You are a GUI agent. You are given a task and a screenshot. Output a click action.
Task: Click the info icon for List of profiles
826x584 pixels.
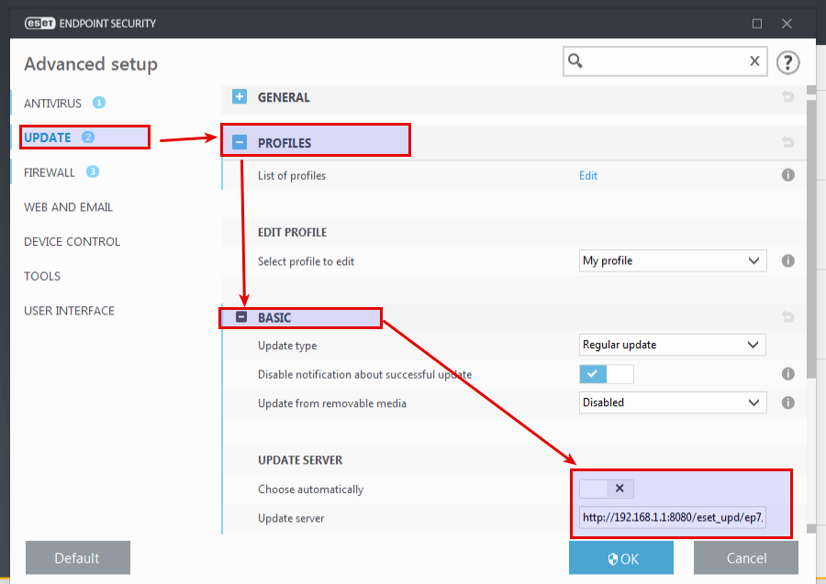(787, 175)
